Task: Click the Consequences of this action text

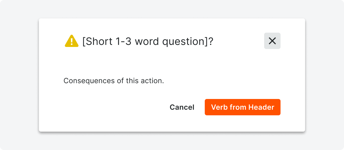Action: click(x=114, y=81)
